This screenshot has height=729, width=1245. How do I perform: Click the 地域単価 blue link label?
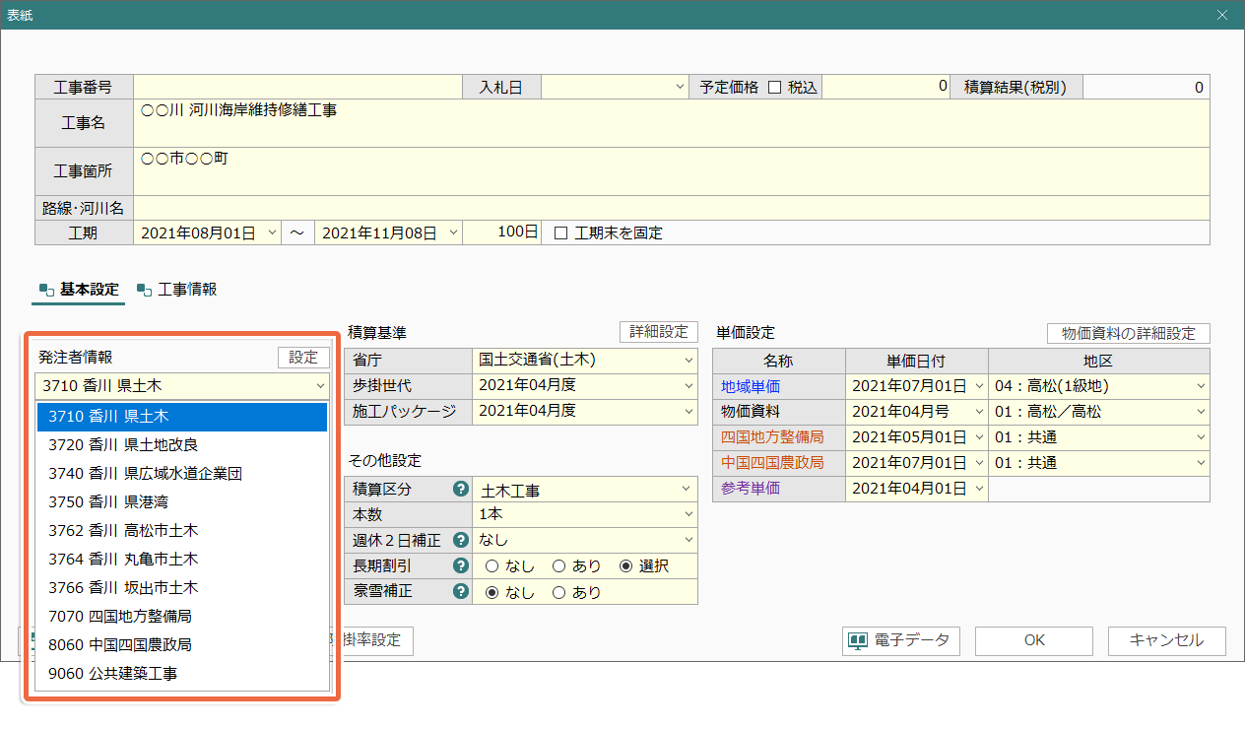click(x=751, y=386)
